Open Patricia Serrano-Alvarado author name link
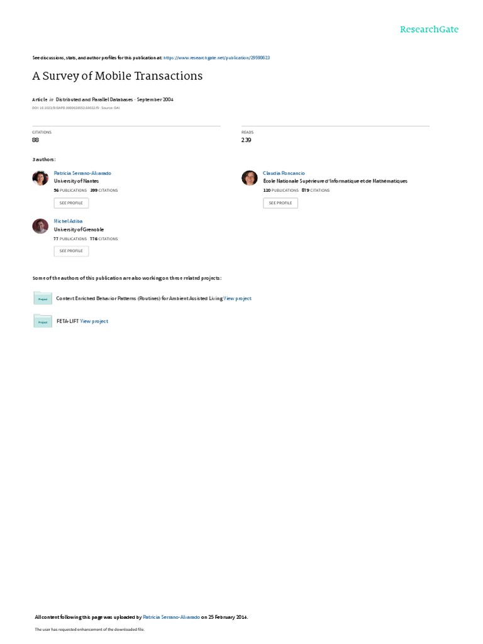The width and height of the screenshot is (483, 644). [x=82, y=174]
